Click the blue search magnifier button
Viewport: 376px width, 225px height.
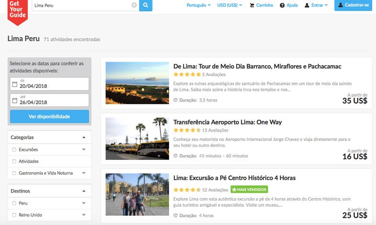click(x=146, y=5)
